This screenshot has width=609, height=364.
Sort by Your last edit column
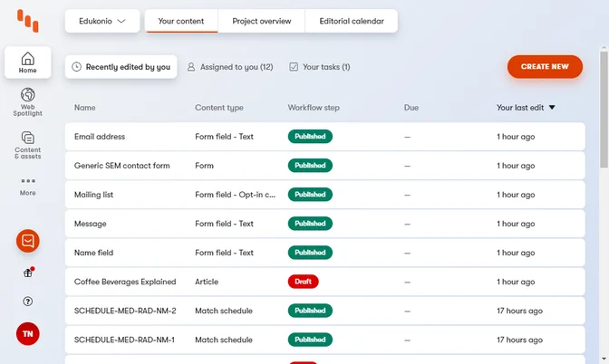(526, 108)
